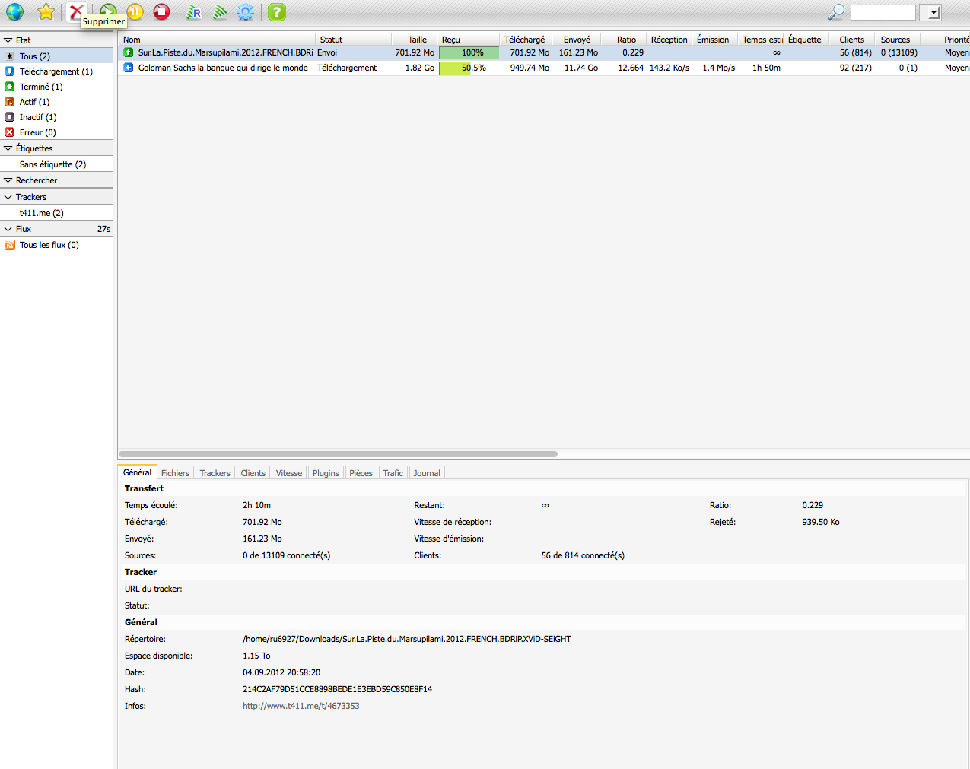Screen dimensions: 970x769
Task: Pause the torrent with the yellow pause icon
Action: pyautogui.click(x=135, y=12)
